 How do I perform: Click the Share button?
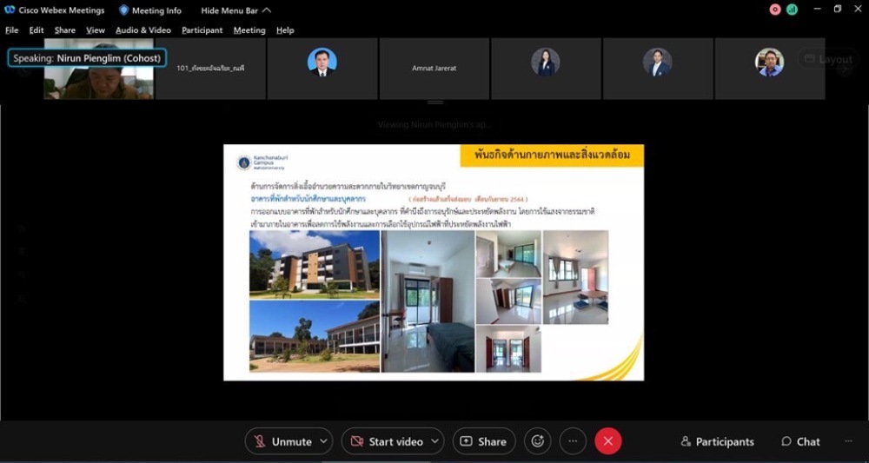coord(483,441)
